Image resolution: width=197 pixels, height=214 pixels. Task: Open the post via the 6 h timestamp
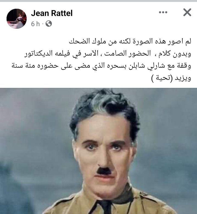click(x=35, y=24)
